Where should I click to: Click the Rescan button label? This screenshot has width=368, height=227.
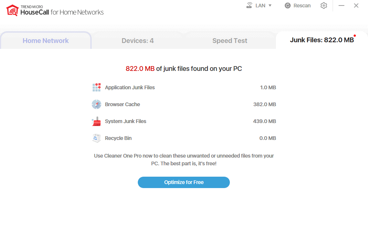point(302,6)
